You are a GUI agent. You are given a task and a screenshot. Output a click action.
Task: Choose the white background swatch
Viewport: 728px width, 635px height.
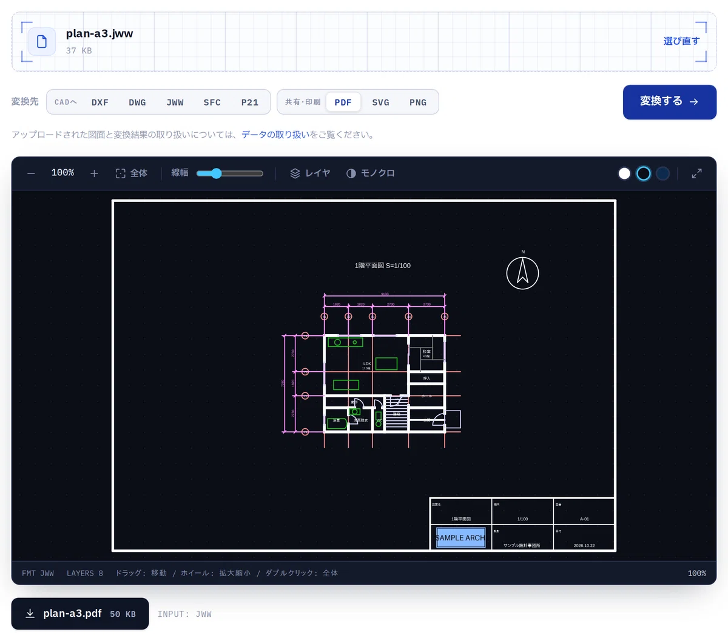click(624, 173)
